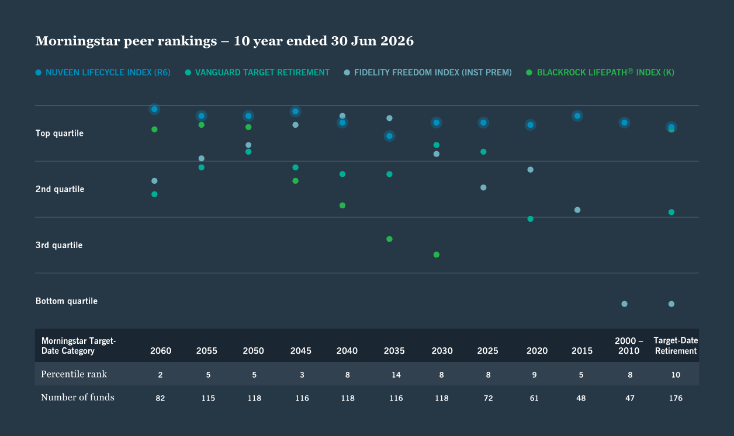Viewport: 734px width, 436px height.
Task: Select the NUVEEN LIFECYCLE INDEX (R6) legend label
Action: 108,72
